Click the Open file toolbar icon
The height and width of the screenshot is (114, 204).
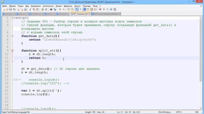coord(7,9)
